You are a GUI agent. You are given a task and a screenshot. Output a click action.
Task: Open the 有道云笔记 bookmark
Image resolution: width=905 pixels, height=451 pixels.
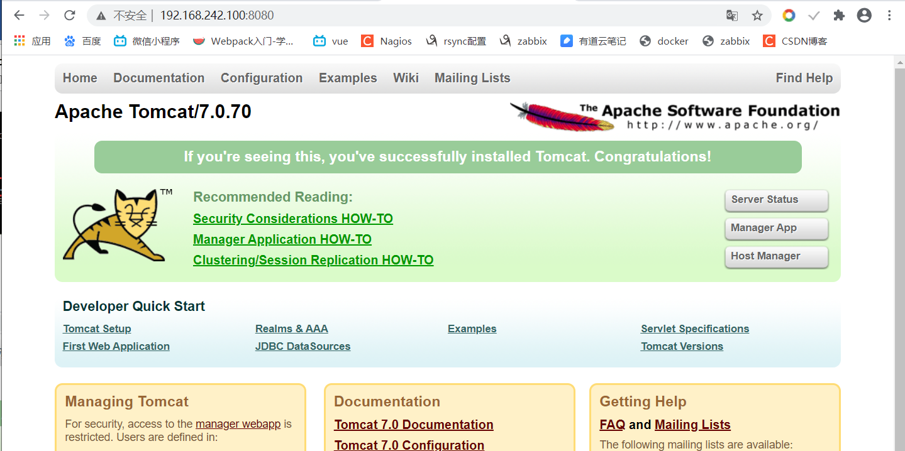[593, 41]
